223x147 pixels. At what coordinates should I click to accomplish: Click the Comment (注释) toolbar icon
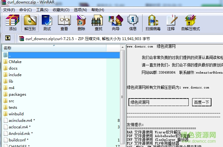(171, 23)
